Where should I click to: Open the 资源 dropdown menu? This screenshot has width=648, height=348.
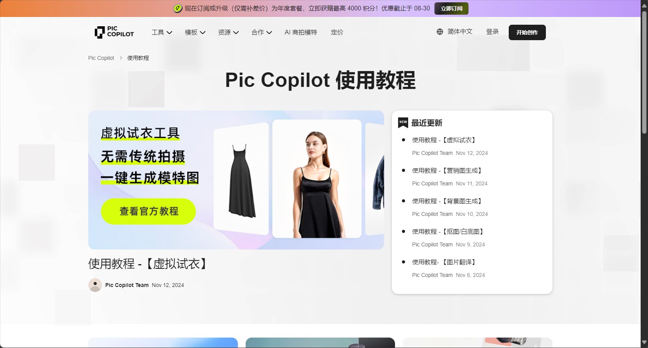click(x=228, y=32)
